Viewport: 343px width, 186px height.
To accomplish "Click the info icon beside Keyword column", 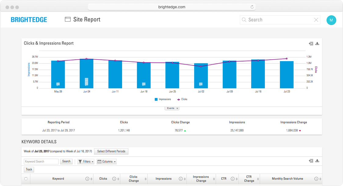I will 87,179.
